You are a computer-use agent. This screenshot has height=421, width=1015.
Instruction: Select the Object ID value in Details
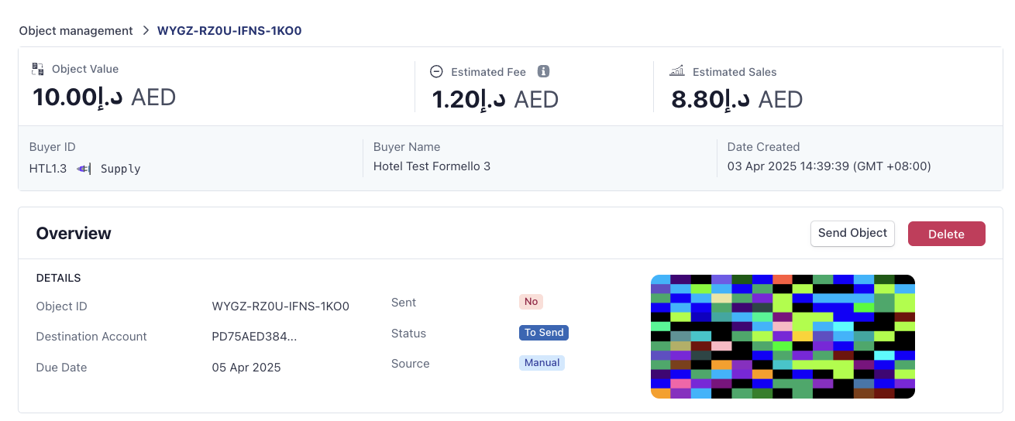[x=280, y=306]
